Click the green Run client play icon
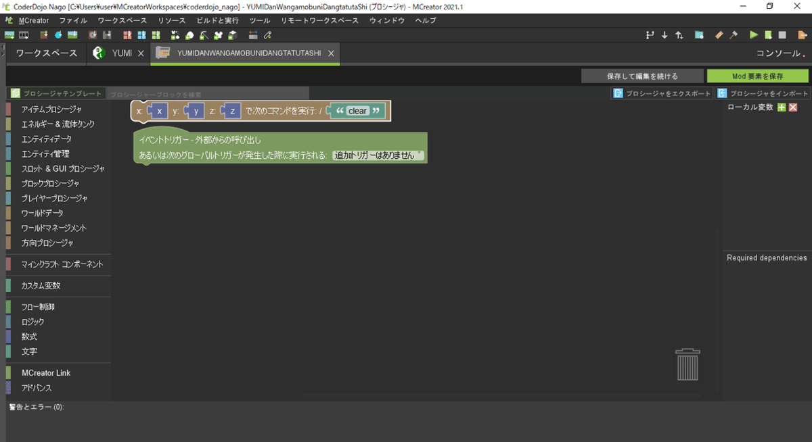The height and width of the screenshot is (442, 812). 753,34
